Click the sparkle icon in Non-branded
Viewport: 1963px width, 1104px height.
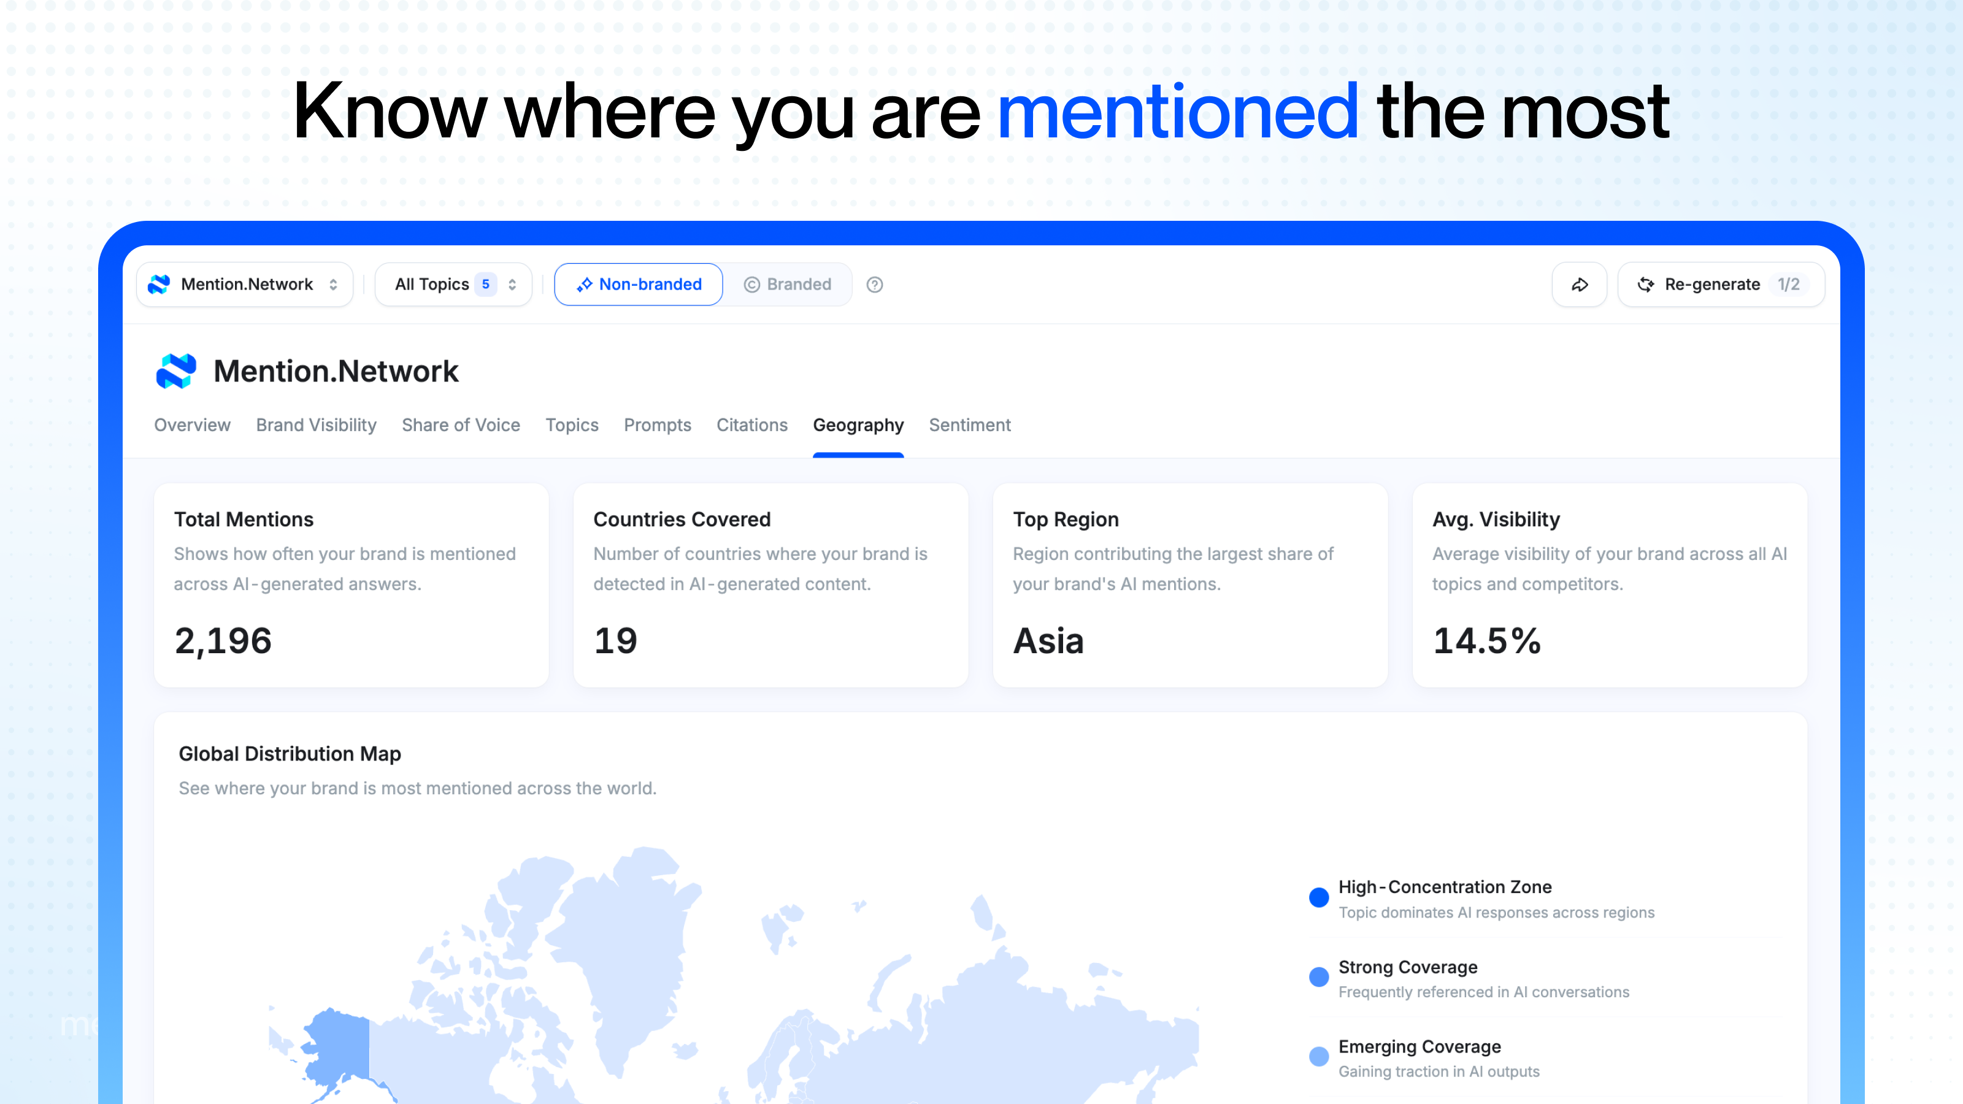(x=584, y=284)
